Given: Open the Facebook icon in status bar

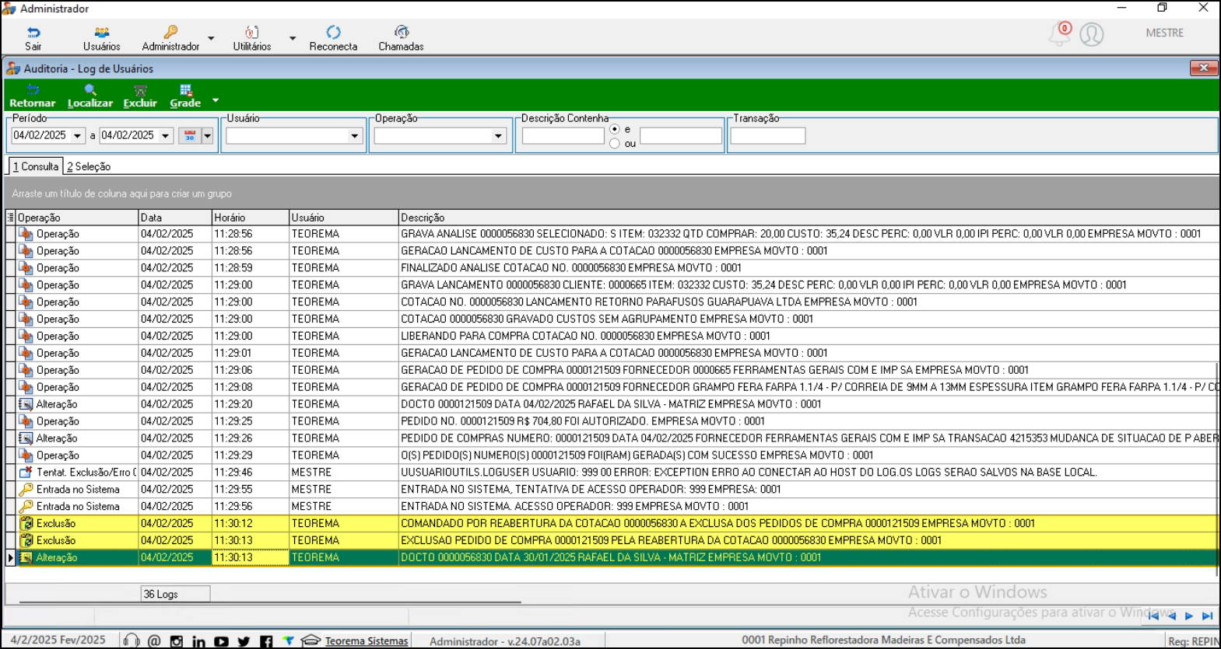Looking at the screenshot, I should coord(266,641).
